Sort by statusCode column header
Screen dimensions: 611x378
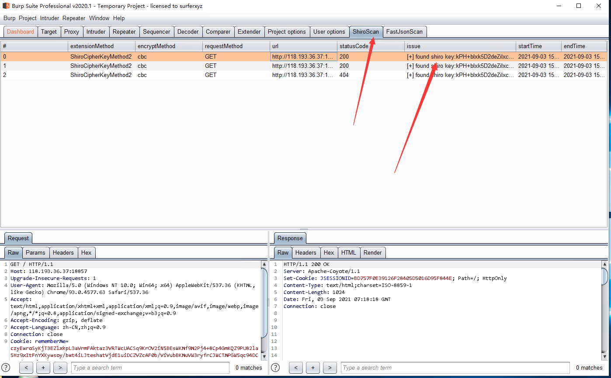pyautogui.click(x=371, y=46)
